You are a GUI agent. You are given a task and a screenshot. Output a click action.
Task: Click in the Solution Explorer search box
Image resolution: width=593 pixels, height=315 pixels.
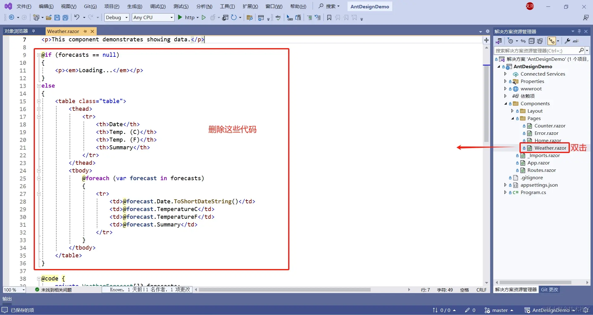tap(537, 51)
